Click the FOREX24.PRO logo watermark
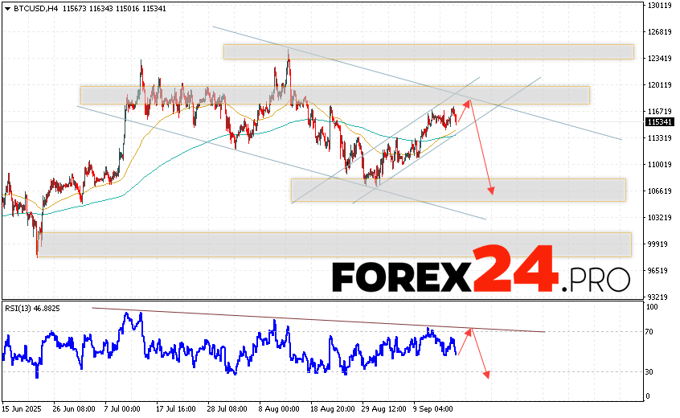 click(481, 277)
